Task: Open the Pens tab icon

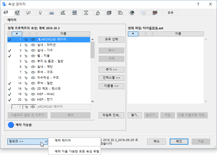Action: pos(40,13)
